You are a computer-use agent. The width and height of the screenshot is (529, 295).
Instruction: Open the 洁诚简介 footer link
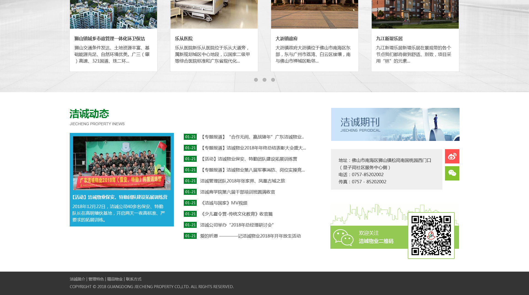click(77, 279)
